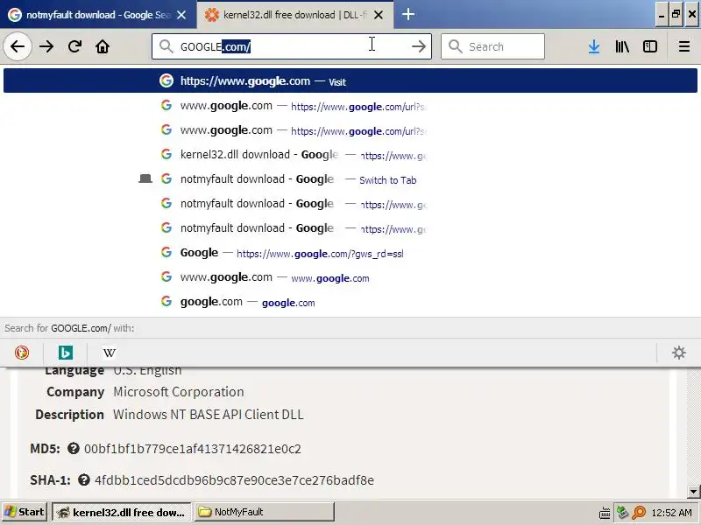This screenshot has width=701, height=525.
Task: Open a new browser tab
Action: pos(407,15)
